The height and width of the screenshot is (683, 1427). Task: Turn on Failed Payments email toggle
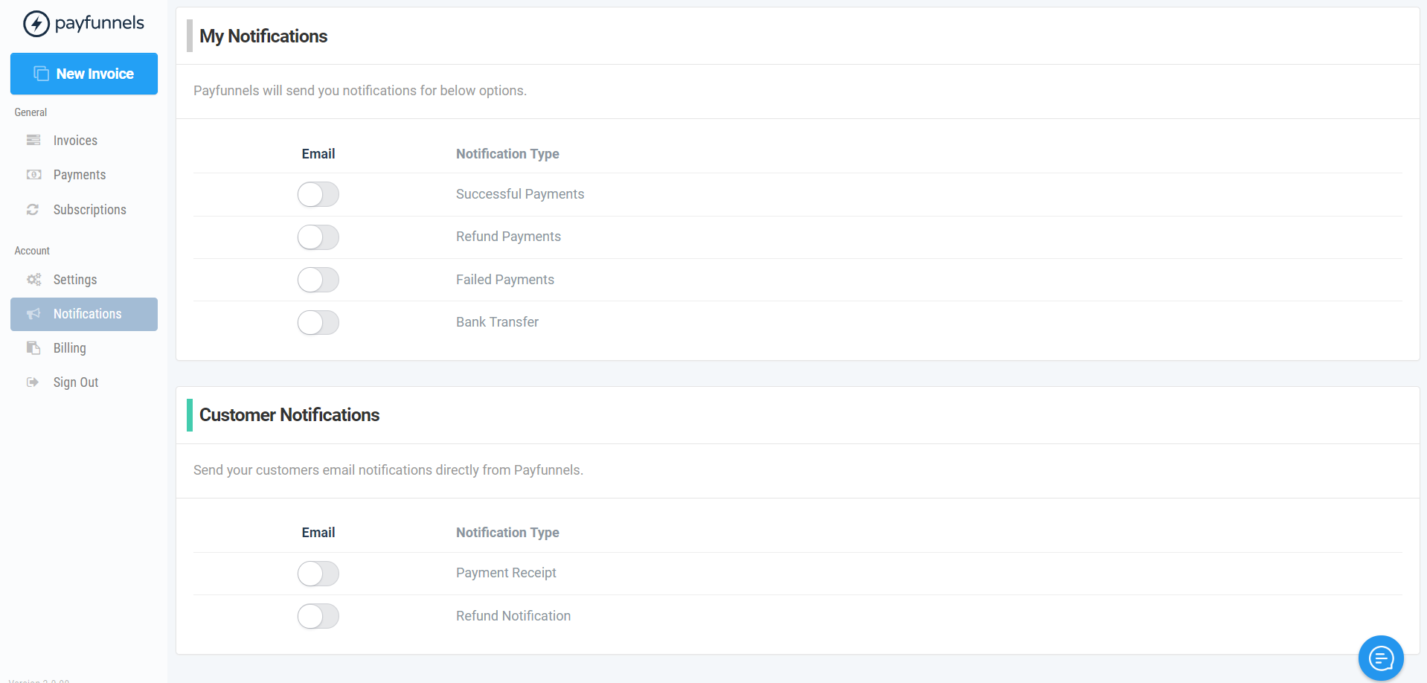click(318, 280)
